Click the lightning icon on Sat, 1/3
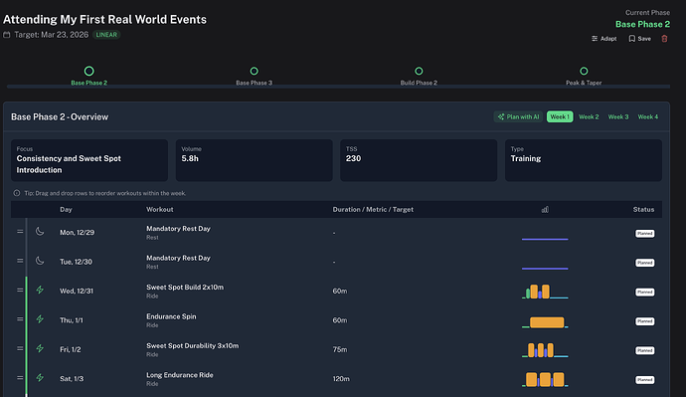Viewport: 686px width, 397px height. pos(40,377)
